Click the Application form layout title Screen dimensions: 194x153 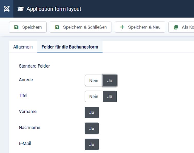pos(54,9)
